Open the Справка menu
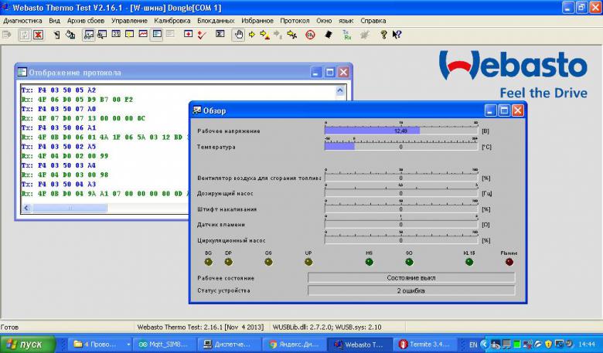603x353 pixels. click(373, 21)
